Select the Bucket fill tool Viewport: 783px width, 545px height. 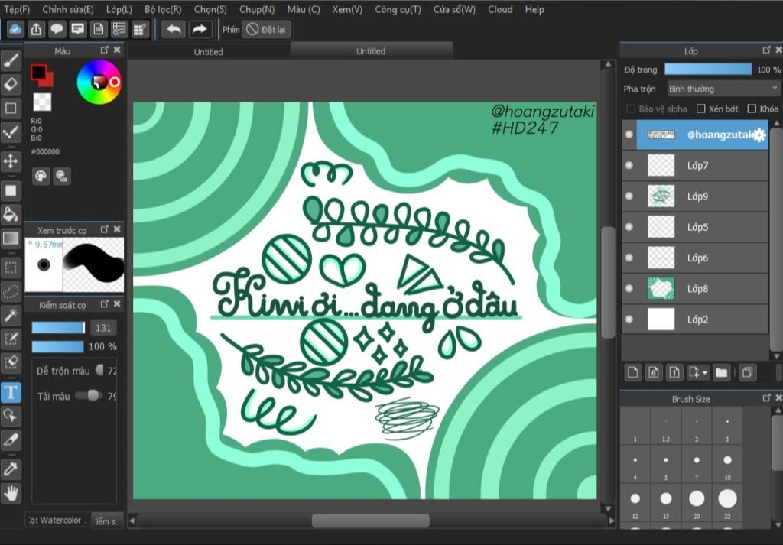click(11, 214)
